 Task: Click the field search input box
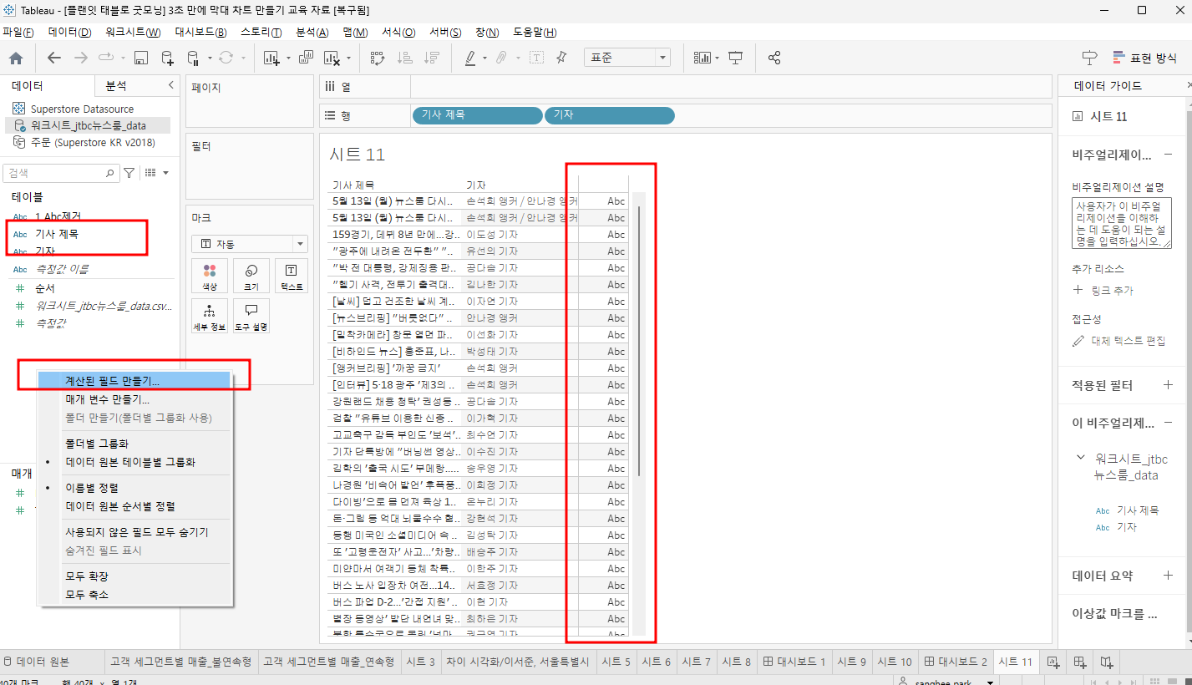[x=62, y=173]
